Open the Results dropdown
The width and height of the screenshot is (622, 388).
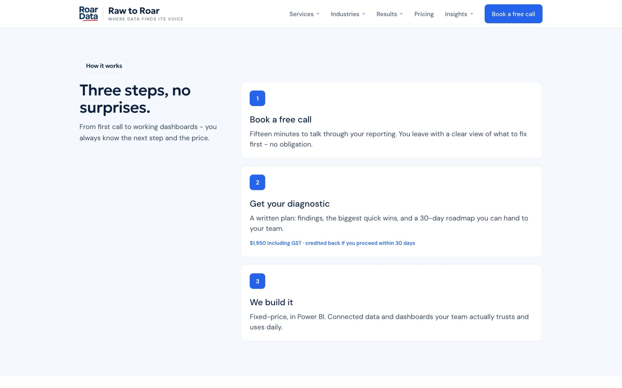390,14
